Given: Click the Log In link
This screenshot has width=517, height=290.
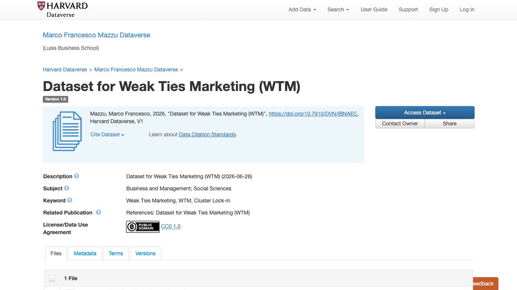Looking at the screenshot, I should click(x=467, y=10).
